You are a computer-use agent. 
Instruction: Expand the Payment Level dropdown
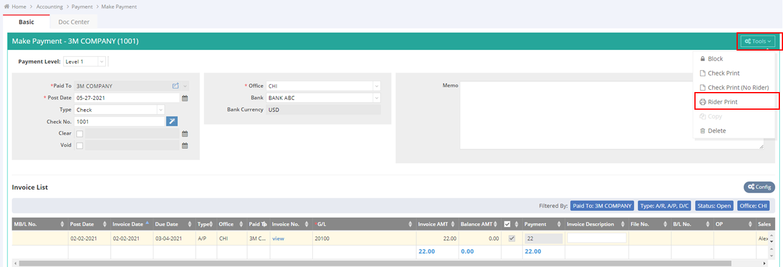click(x=101, y=62)
